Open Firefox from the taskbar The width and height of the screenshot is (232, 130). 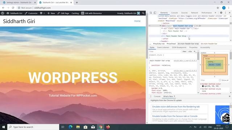point(108,127)
